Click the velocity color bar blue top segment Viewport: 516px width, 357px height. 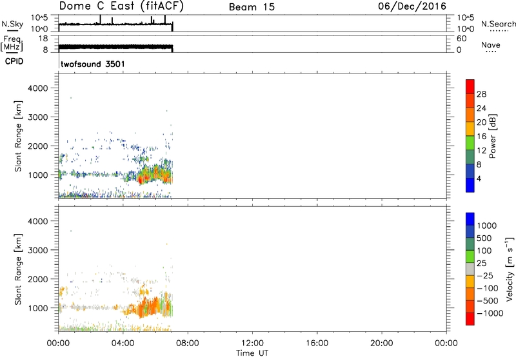point(470,219)
